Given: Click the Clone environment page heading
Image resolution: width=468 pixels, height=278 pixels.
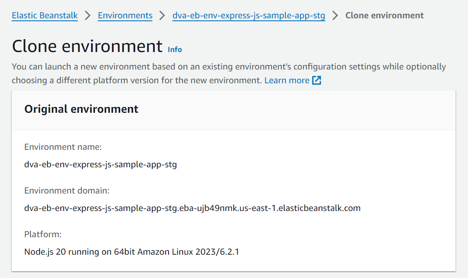Looking at the screenshot, I should tap(87, 46).
